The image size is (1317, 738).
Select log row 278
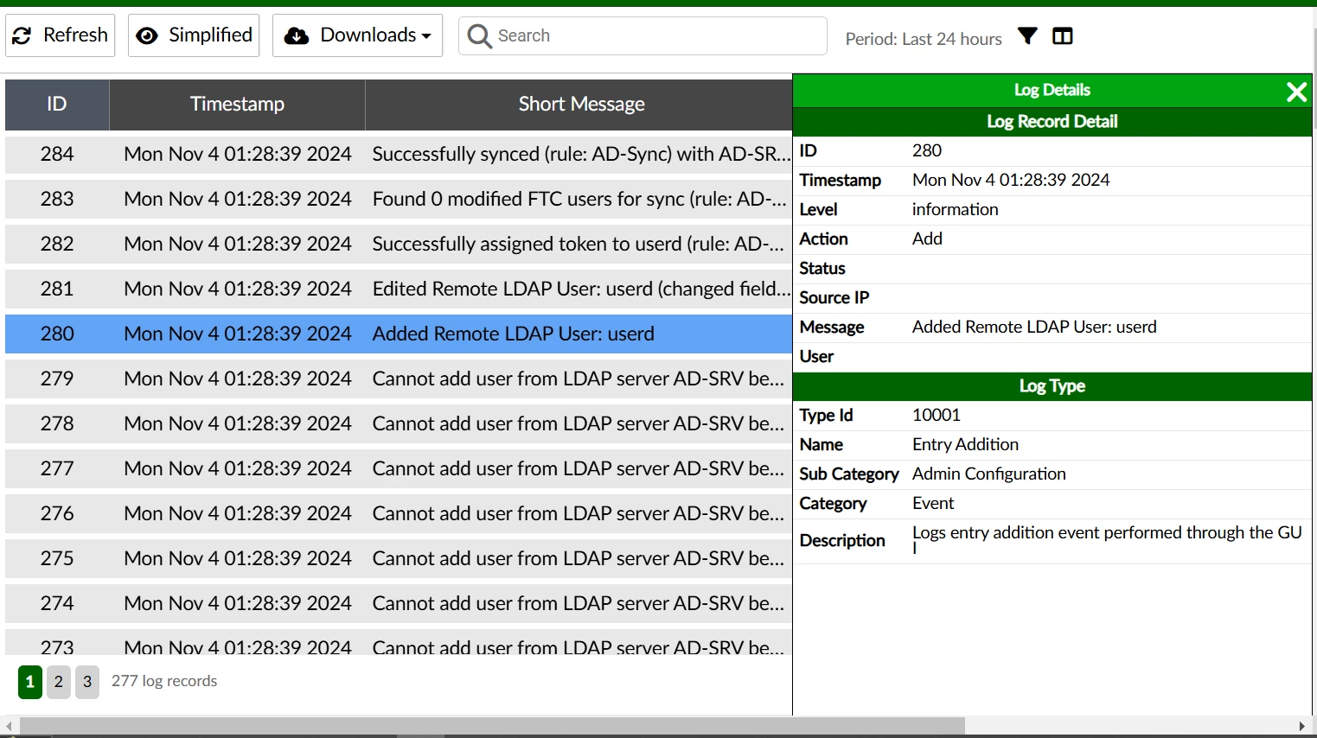399,423
